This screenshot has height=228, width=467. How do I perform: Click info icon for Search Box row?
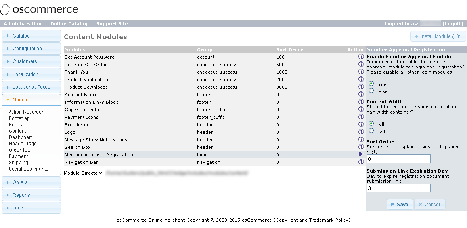pyautogui.click(x=361, y=147)
